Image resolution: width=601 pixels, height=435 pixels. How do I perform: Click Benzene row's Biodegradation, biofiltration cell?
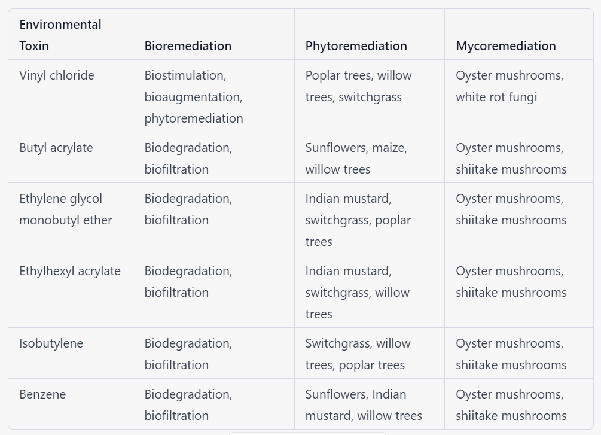tap(213, 404)
